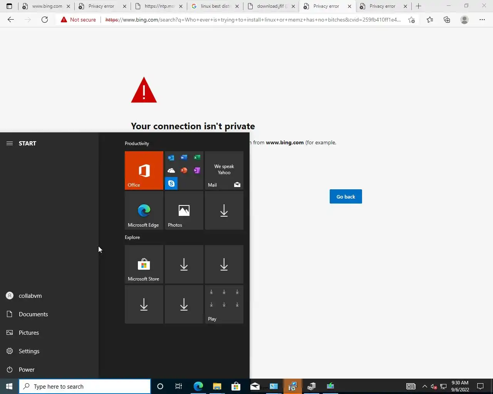The height and width of the screenshot is (394, 493).
Task: Open the tab actions menu icon
Action: click(x=9, y=6)
